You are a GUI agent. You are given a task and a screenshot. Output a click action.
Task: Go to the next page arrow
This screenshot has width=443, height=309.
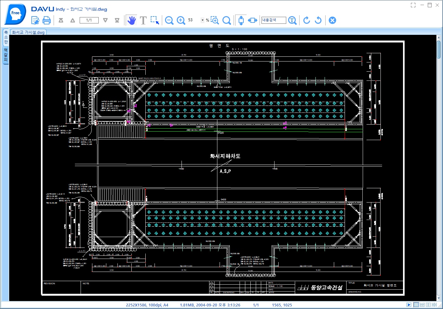(105, 20)
